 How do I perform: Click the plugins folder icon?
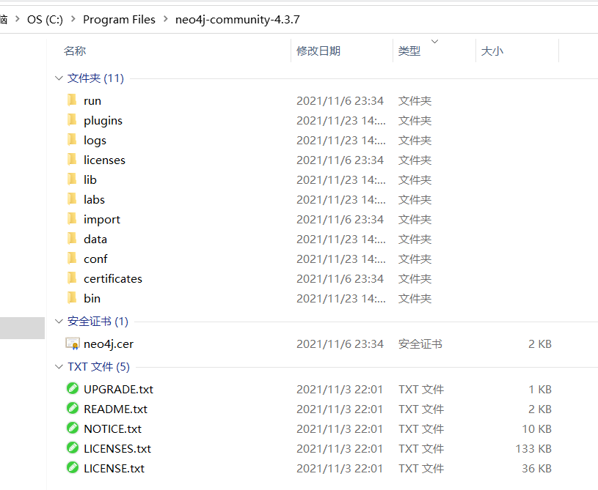click(72, 120)
